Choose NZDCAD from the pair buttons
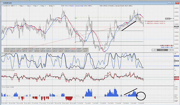 click(x=49, y=51)
